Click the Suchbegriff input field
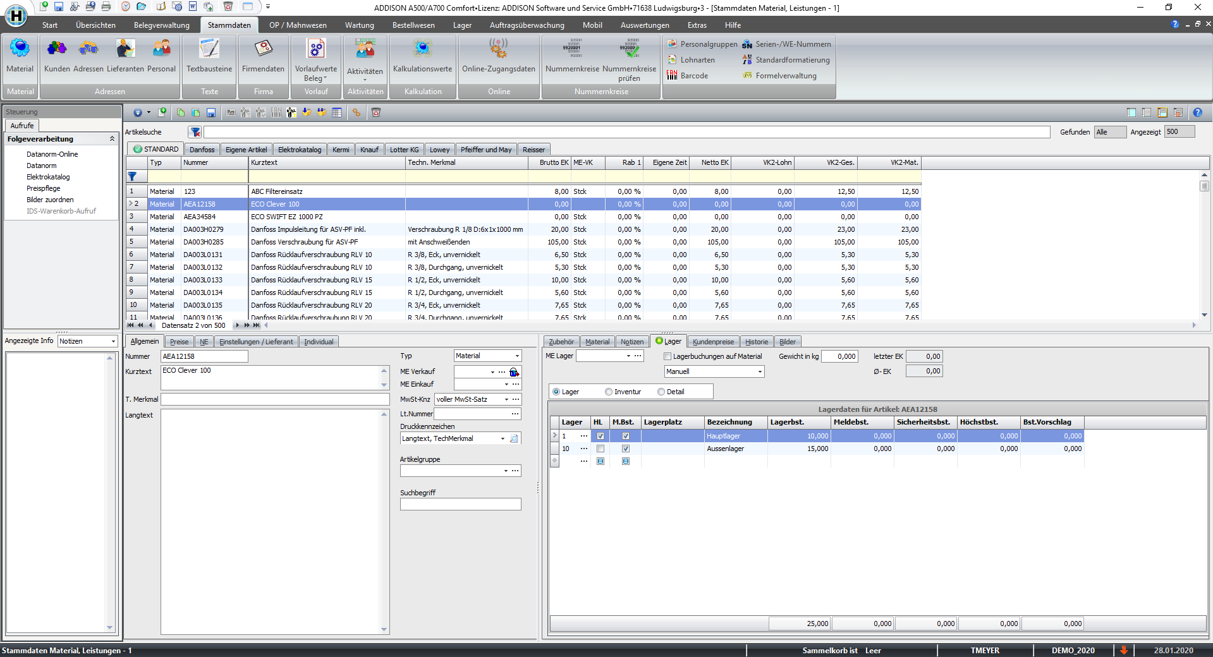Screen dimensions: 1213x657 (460, 504)
